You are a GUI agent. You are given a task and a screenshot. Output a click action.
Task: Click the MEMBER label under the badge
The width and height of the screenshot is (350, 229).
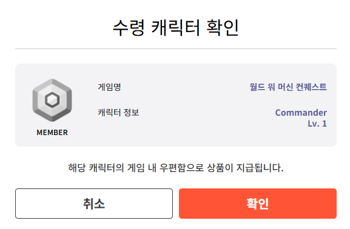[52, 133]
